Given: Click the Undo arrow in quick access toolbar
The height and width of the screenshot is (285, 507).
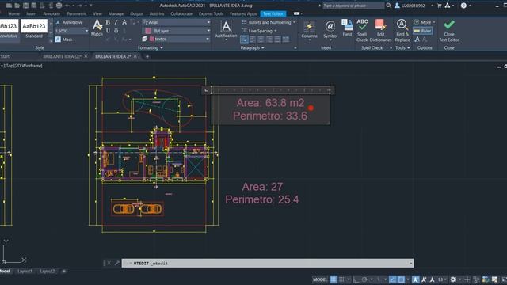Looking at the screenshot, I should click(67, 6).
